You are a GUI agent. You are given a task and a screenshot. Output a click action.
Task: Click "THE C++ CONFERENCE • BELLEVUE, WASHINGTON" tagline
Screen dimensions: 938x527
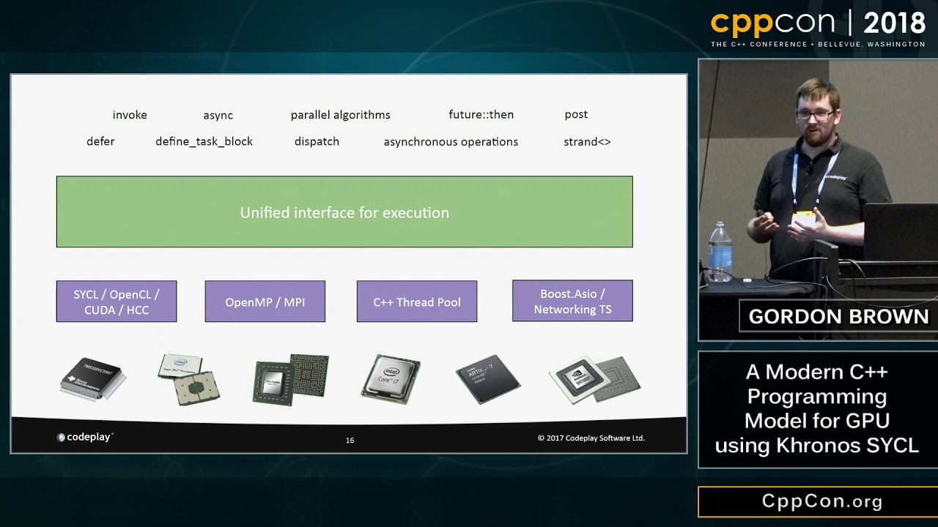tap(818, 44)
